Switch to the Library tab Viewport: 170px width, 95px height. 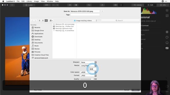(x=138, y=5)
